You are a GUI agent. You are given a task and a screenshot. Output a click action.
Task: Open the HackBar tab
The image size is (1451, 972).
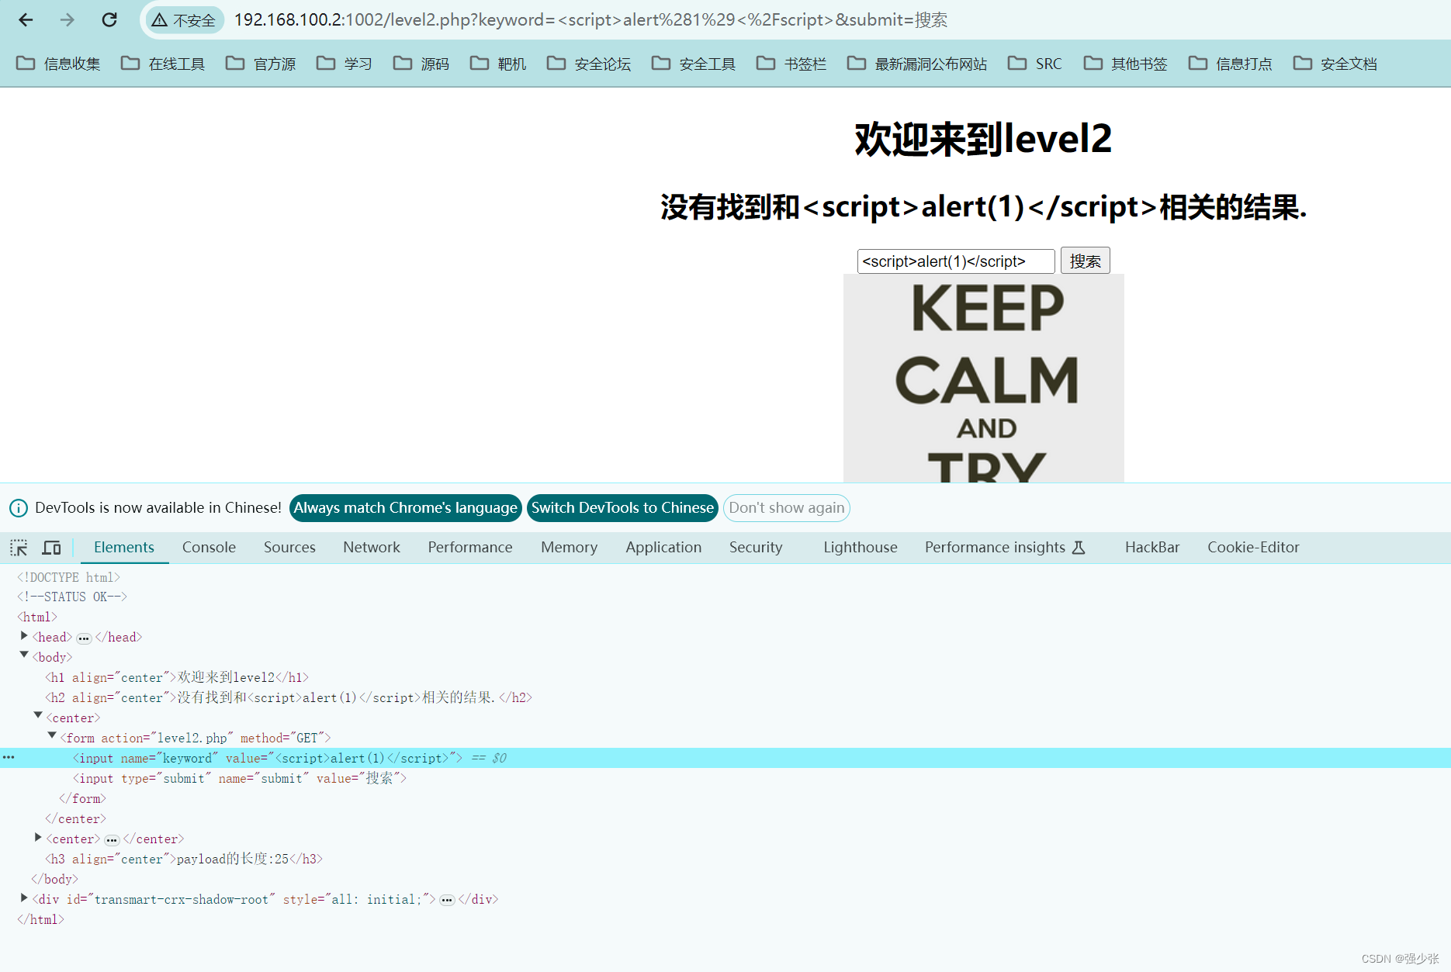[x=1152, y=548]
